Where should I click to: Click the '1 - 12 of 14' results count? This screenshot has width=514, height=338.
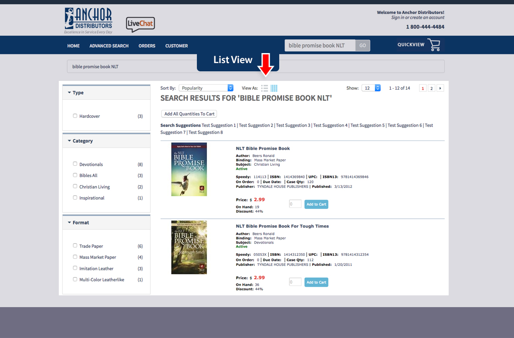coord(399,88)
